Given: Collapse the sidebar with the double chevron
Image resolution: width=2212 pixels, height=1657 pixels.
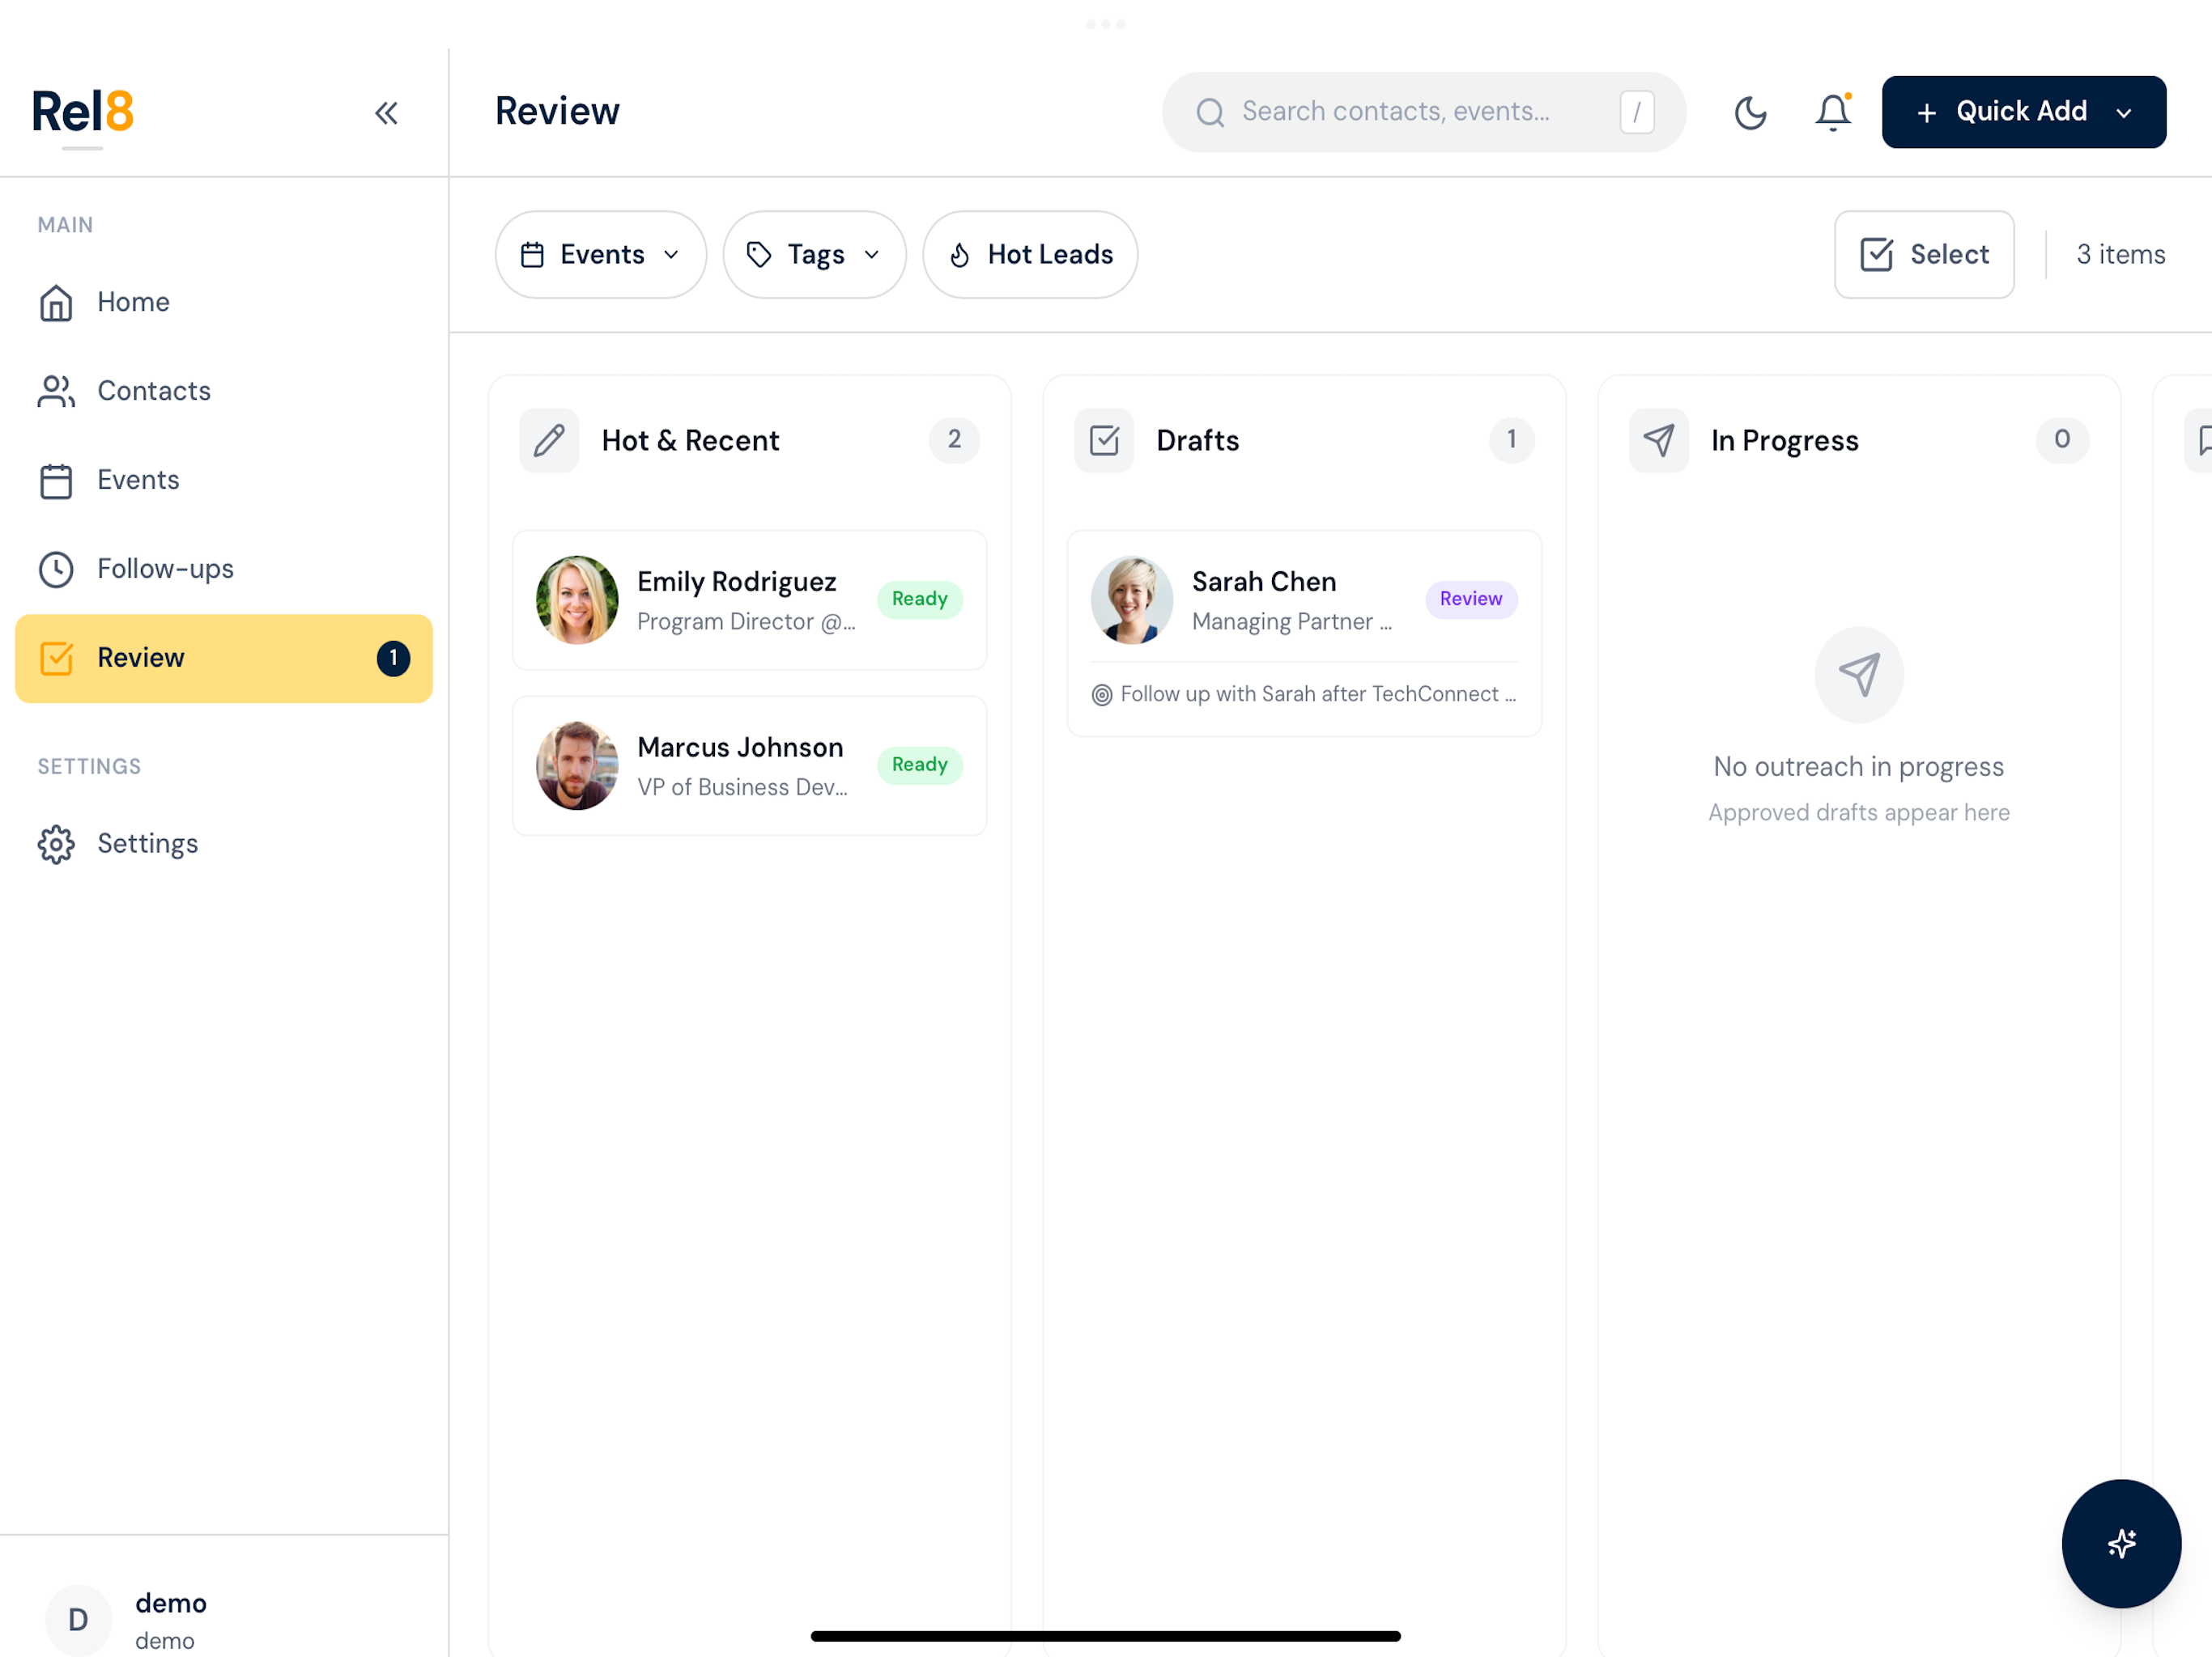Looking at the screenshot, I should [x=386, y=113].
